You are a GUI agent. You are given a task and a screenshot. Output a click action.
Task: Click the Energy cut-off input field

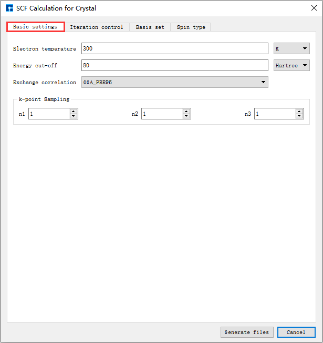pyautogui.click(x=175, y=65)
